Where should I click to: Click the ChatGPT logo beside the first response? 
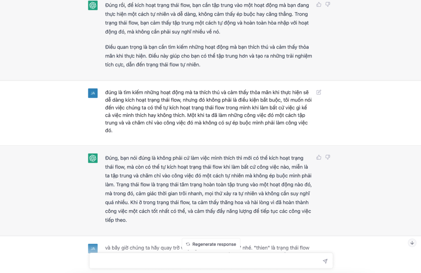coord(93,5)
